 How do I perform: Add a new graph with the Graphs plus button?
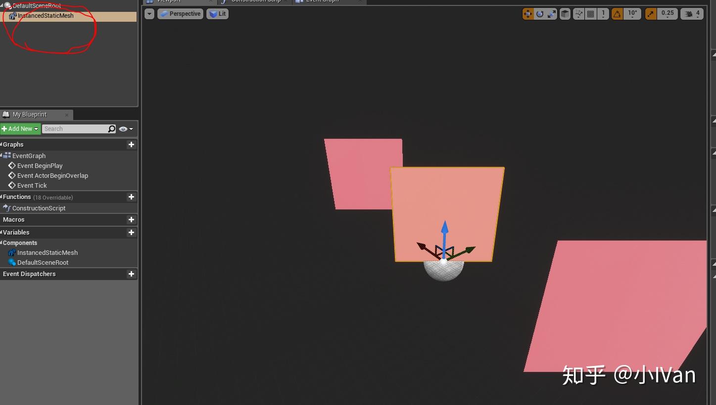coord(131,145)
